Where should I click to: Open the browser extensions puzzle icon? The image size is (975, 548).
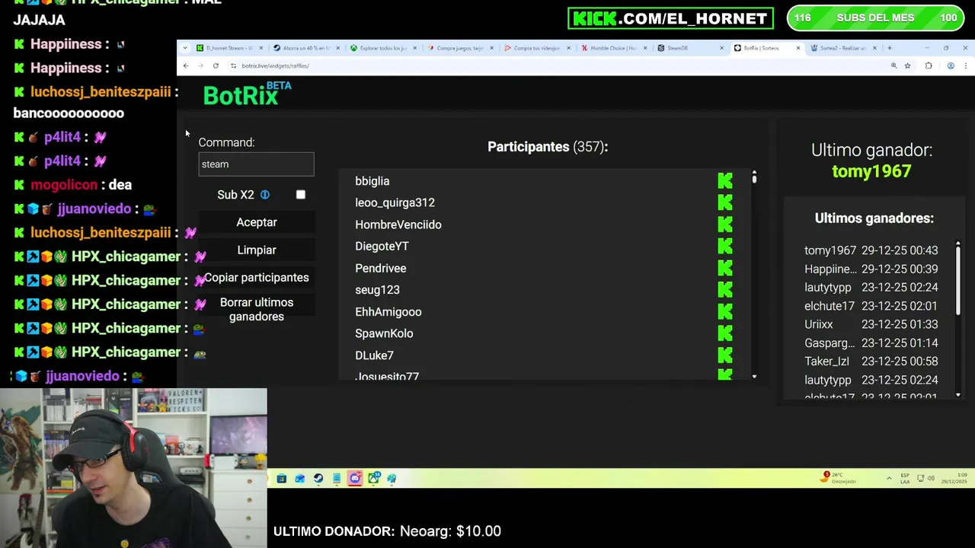coord(929,66)
